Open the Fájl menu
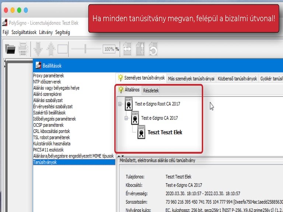Viewport: 283px width, 212px height. point(6,32)
